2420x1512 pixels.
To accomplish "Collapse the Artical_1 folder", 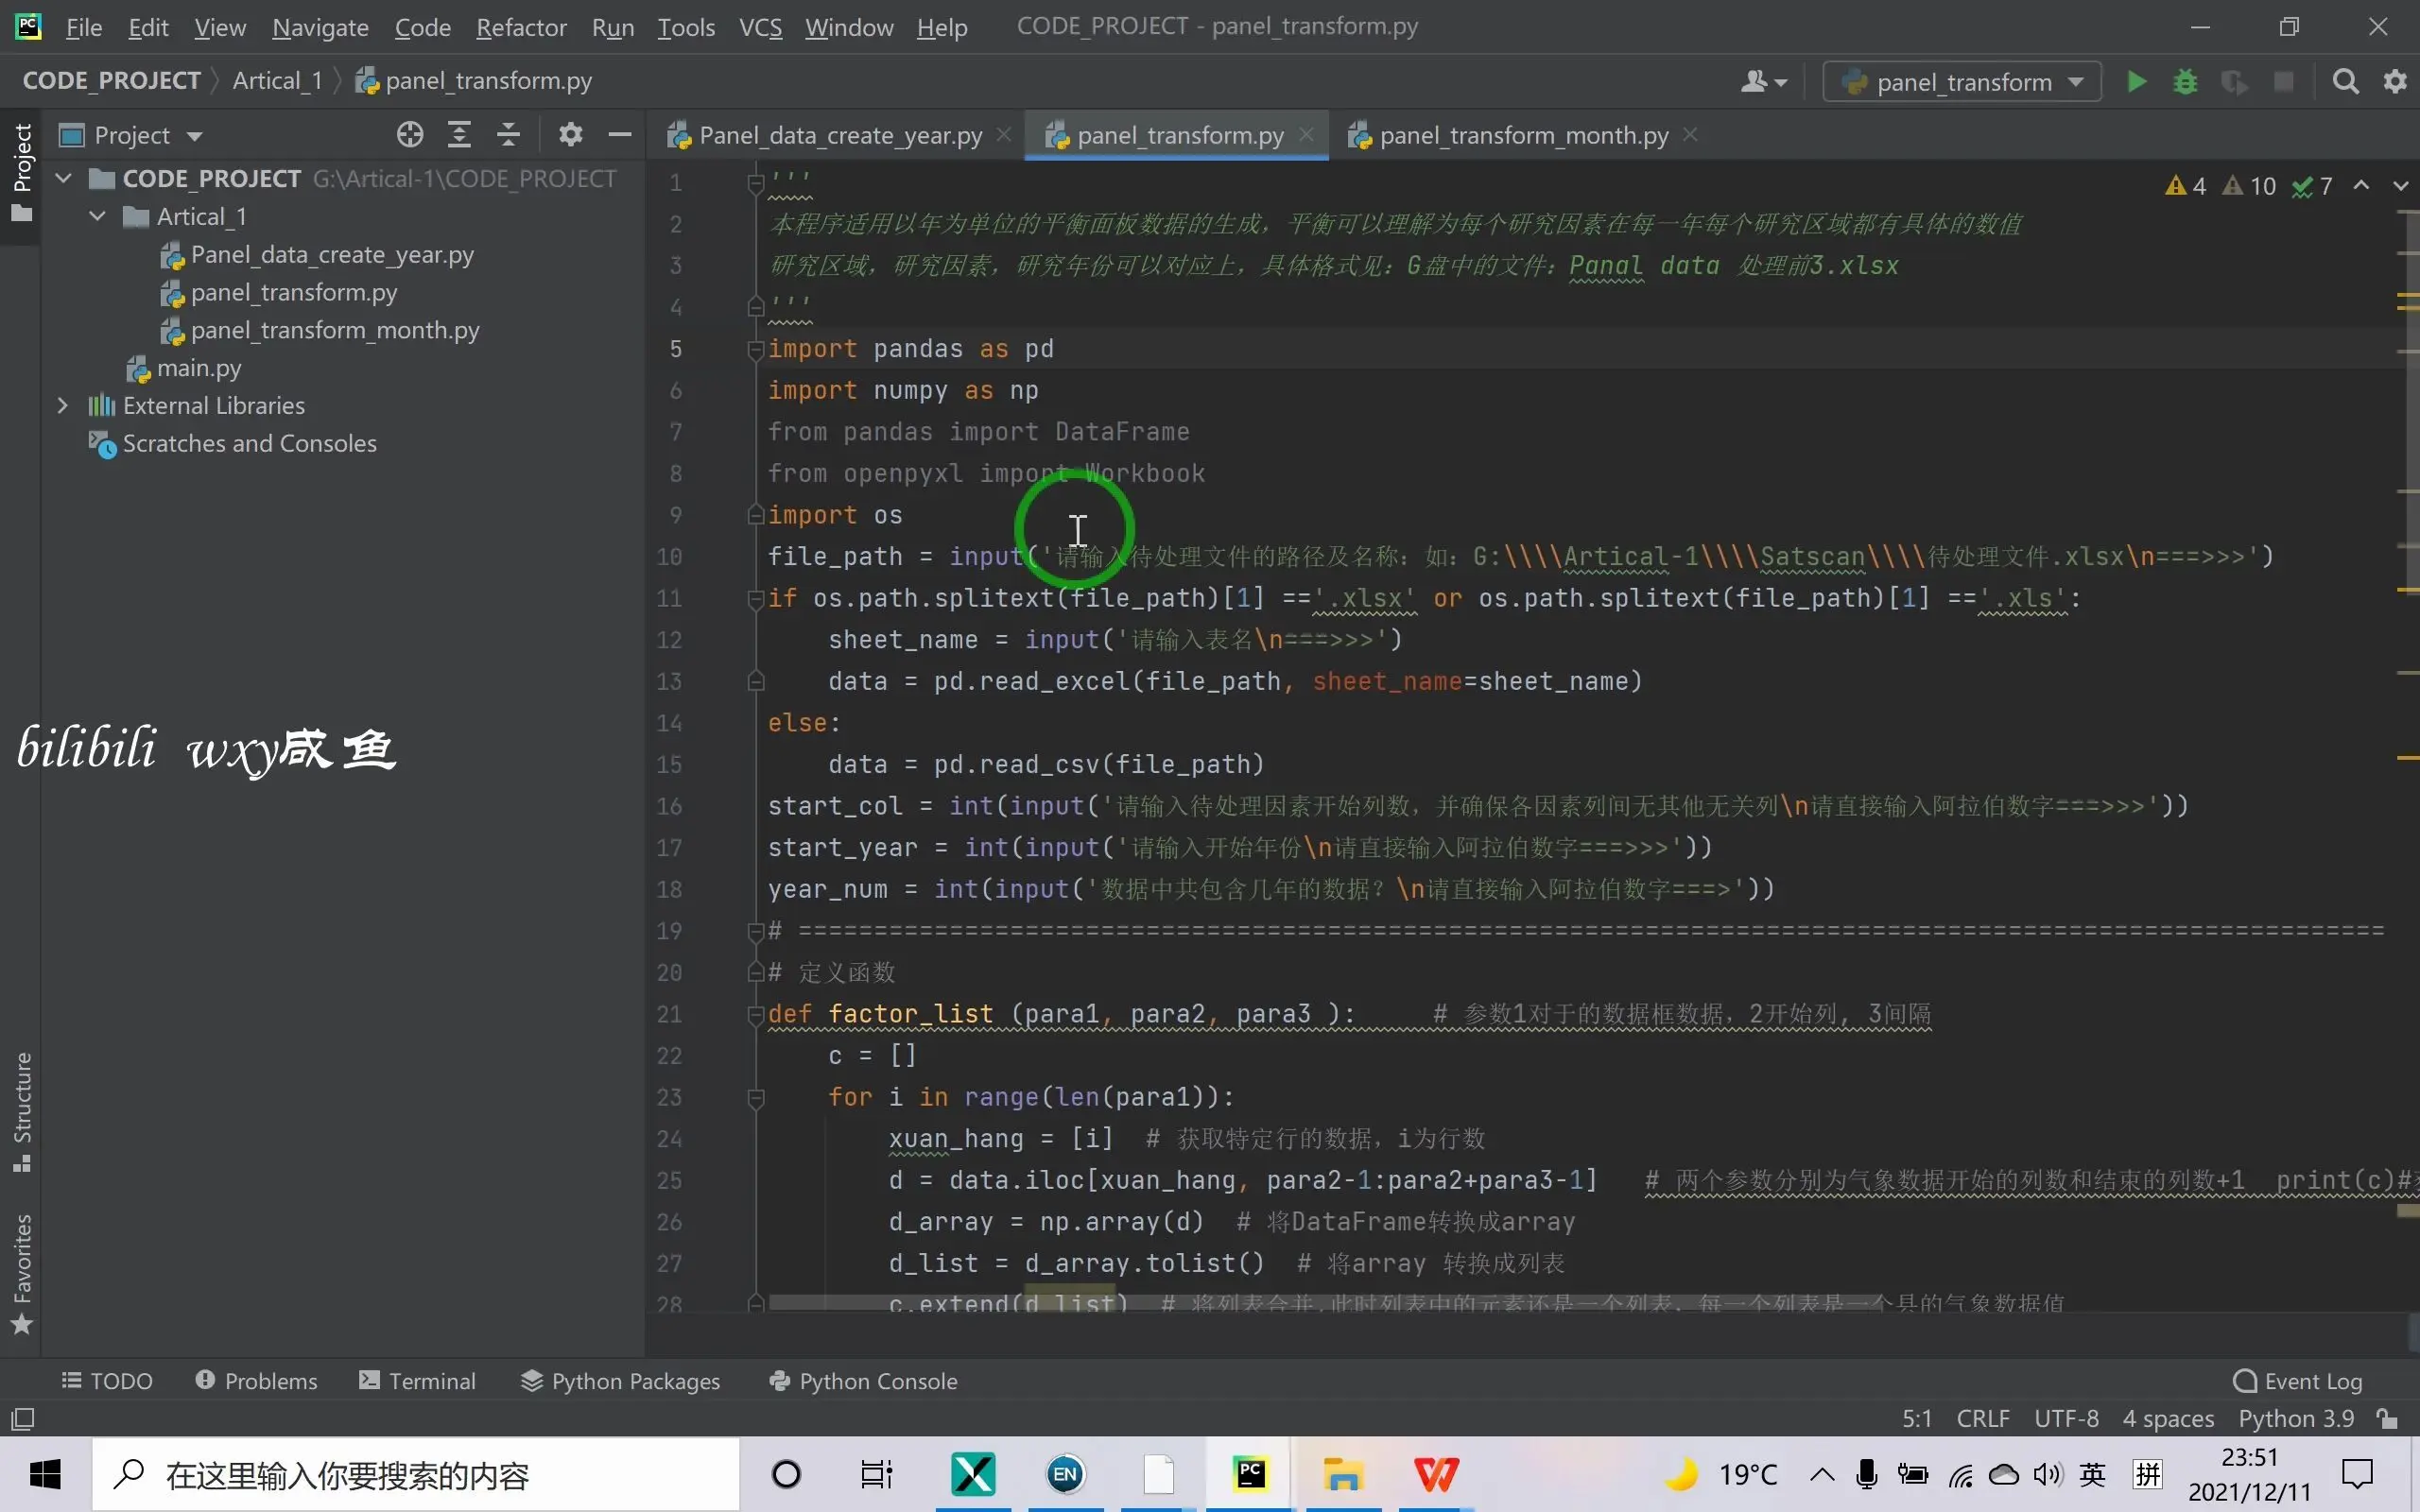I will [x=97, y=216].
